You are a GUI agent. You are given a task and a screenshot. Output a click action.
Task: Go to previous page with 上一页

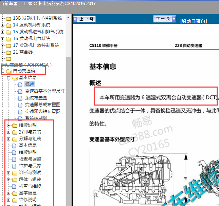coord(85,19)
